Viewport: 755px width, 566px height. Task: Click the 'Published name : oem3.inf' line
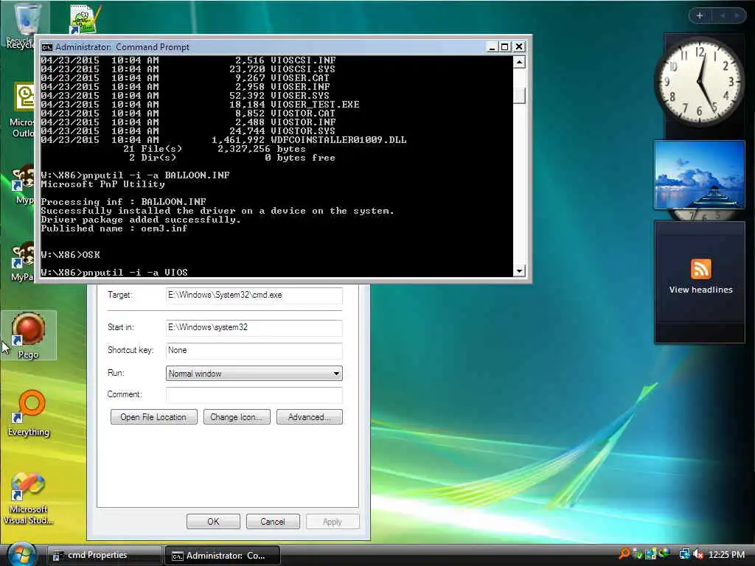[114, 228]
